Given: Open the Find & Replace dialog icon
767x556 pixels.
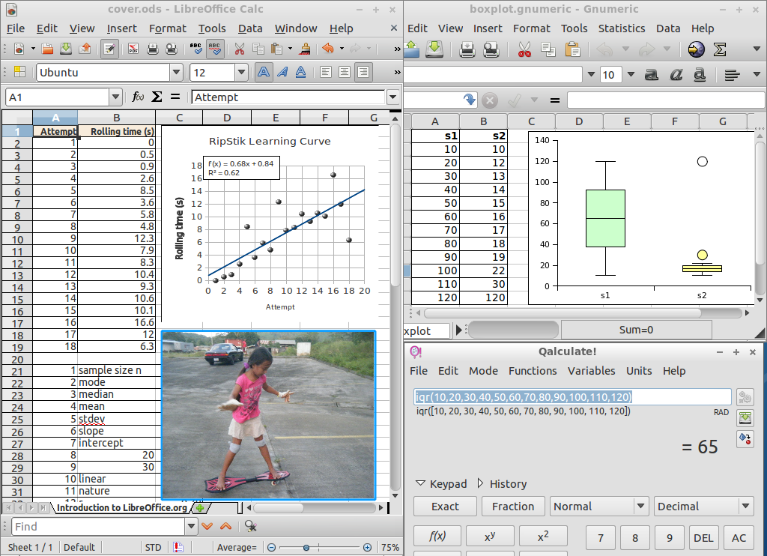Looking at the screenshot, I should tap(250, 526).
